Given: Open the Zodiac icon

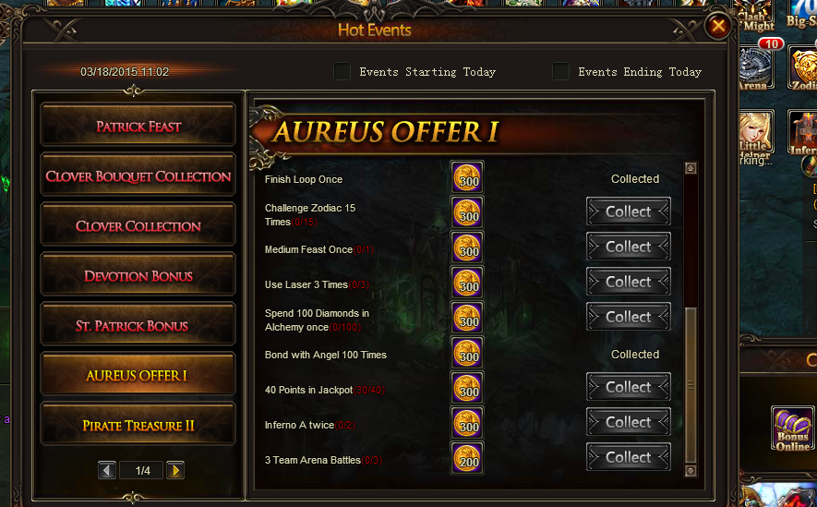Looking at the screenshot, I should [802, 67].
